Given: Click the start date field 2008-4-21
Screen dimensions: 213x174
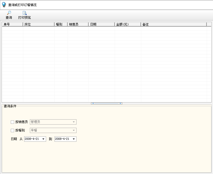Looking at the screenshot, I should click(x=32, y=139).
